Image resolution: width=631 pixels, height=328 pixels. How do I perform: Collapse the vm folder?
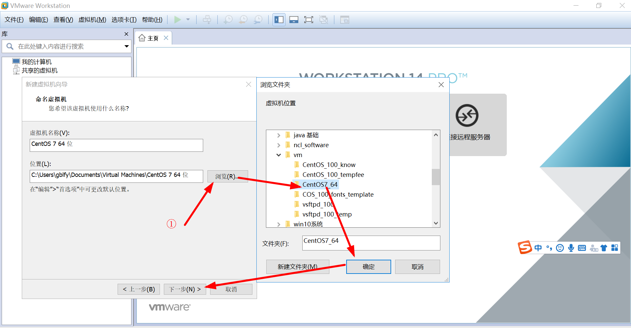(278, 155)
